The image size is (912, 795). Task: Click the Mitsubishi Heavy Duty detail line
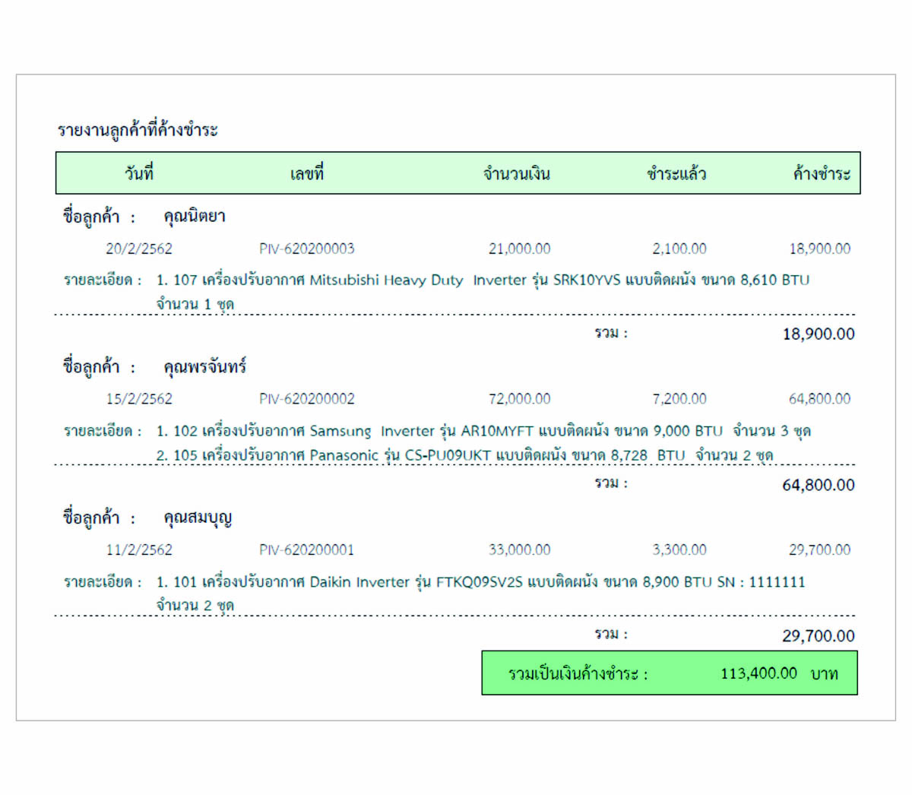tap(483, 280)
